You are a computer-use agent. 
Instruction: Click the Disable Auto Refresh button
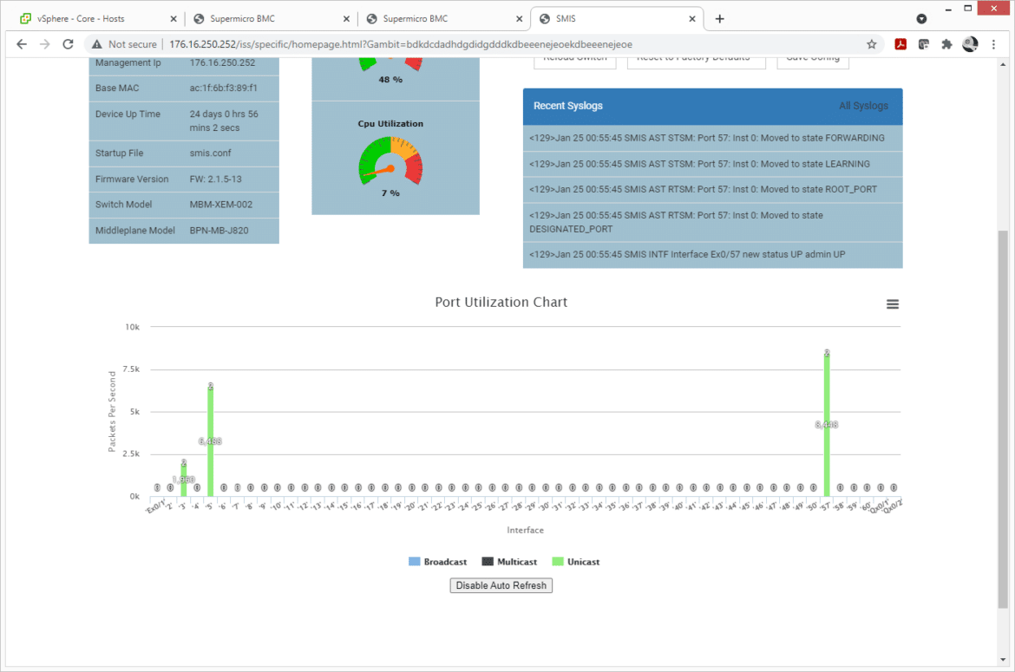point(501,585)
